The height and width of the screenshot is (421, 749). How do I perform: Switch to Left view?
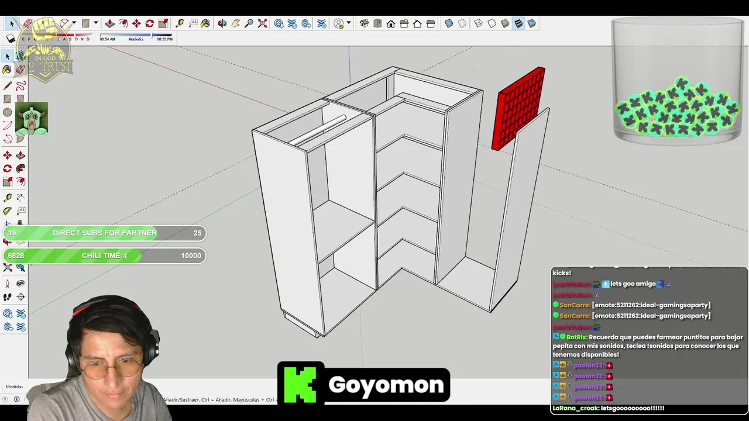point(431,23)
